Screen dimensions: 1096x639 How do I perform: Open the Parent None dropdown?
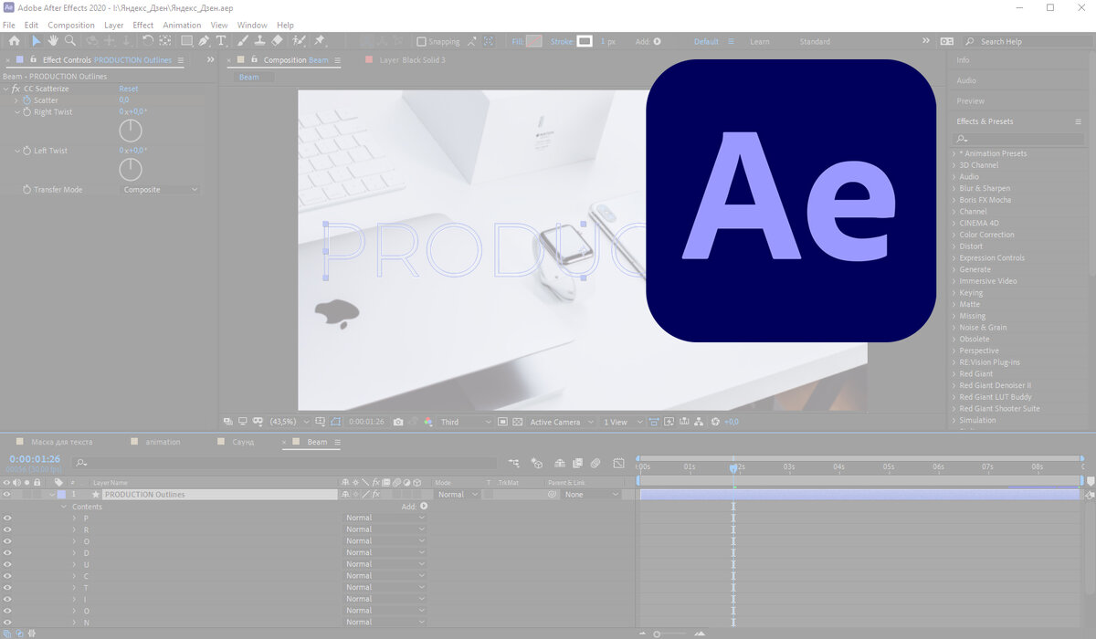[x=591, y=494]
